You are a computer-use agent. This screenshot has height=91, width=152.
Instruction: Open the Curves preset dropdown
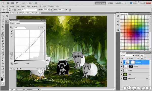click(30, 24)
